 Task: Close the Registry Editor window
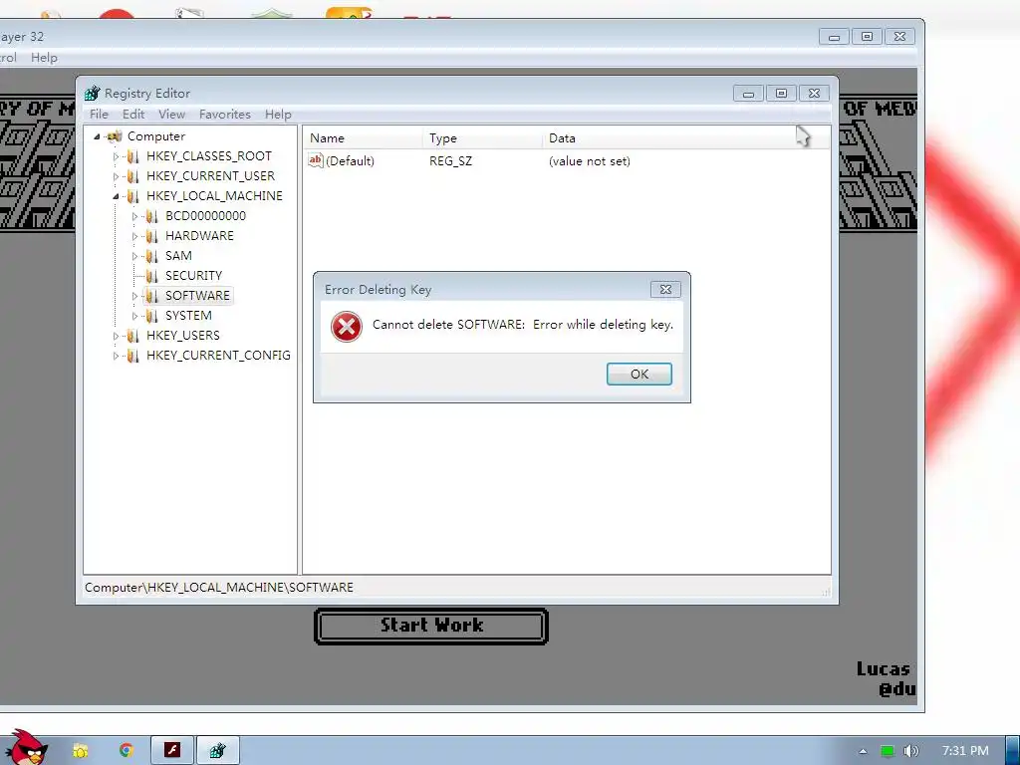pos(814,94)
